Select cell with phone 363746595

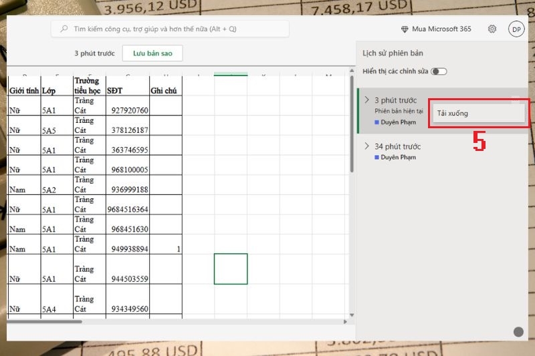tap(128, 145)
